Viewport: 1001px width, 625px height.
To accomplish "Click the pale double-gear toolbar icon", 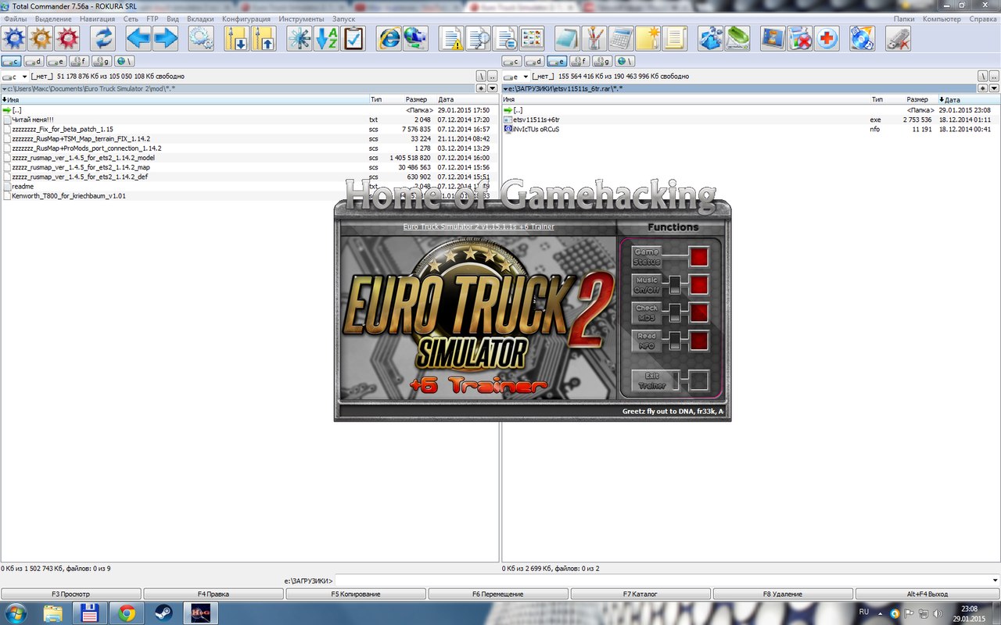I will pyautogui.click(x=201, y=38).
